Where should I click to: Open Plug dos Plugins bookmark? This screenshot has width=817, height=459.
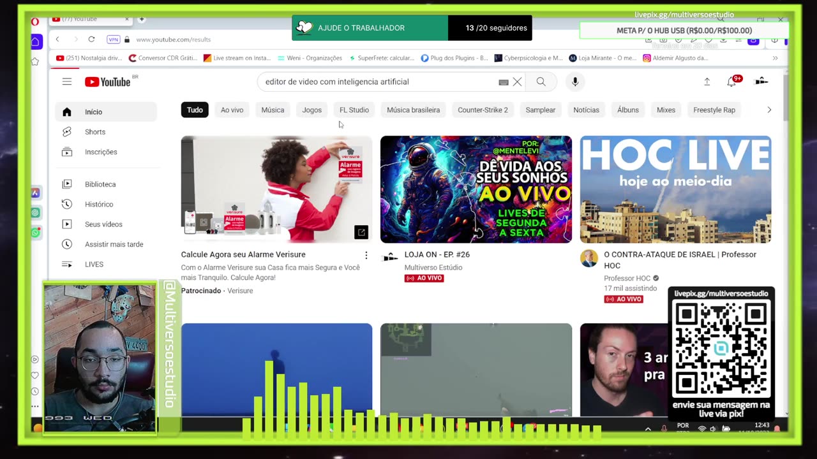click(x=454, y=58)
